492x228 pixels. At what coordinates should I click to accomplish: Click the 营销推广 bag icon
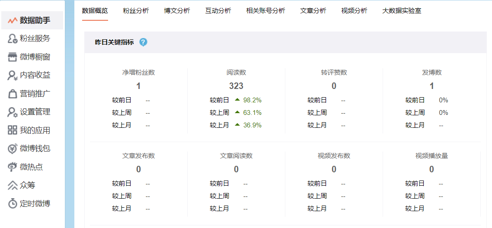coord(13,94)
